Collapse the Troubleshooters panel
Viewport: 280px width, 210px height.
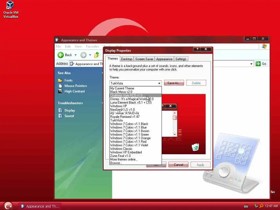102,103
